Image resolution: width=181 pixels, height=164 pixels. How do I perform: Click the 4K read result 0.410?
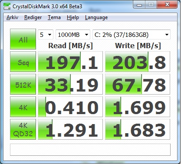(70, 107)
